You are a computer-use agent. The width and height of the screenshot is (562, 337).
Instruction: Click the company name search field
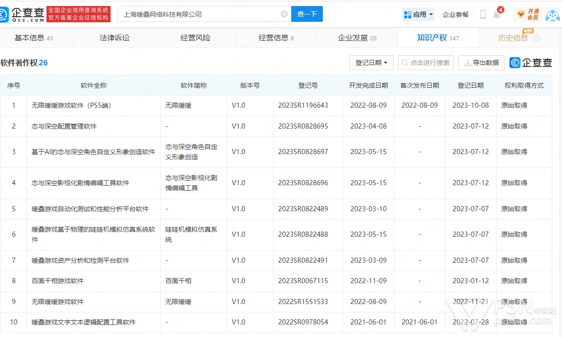(x=204, y=14)
